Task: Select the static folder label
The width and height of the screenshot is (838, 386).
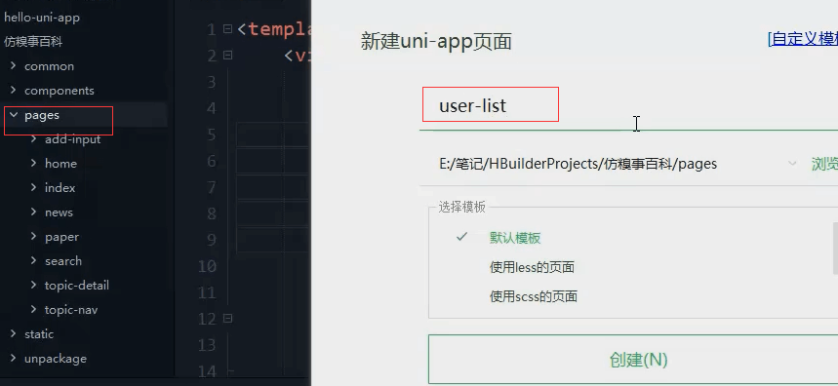Action: [x=39, y=334]
